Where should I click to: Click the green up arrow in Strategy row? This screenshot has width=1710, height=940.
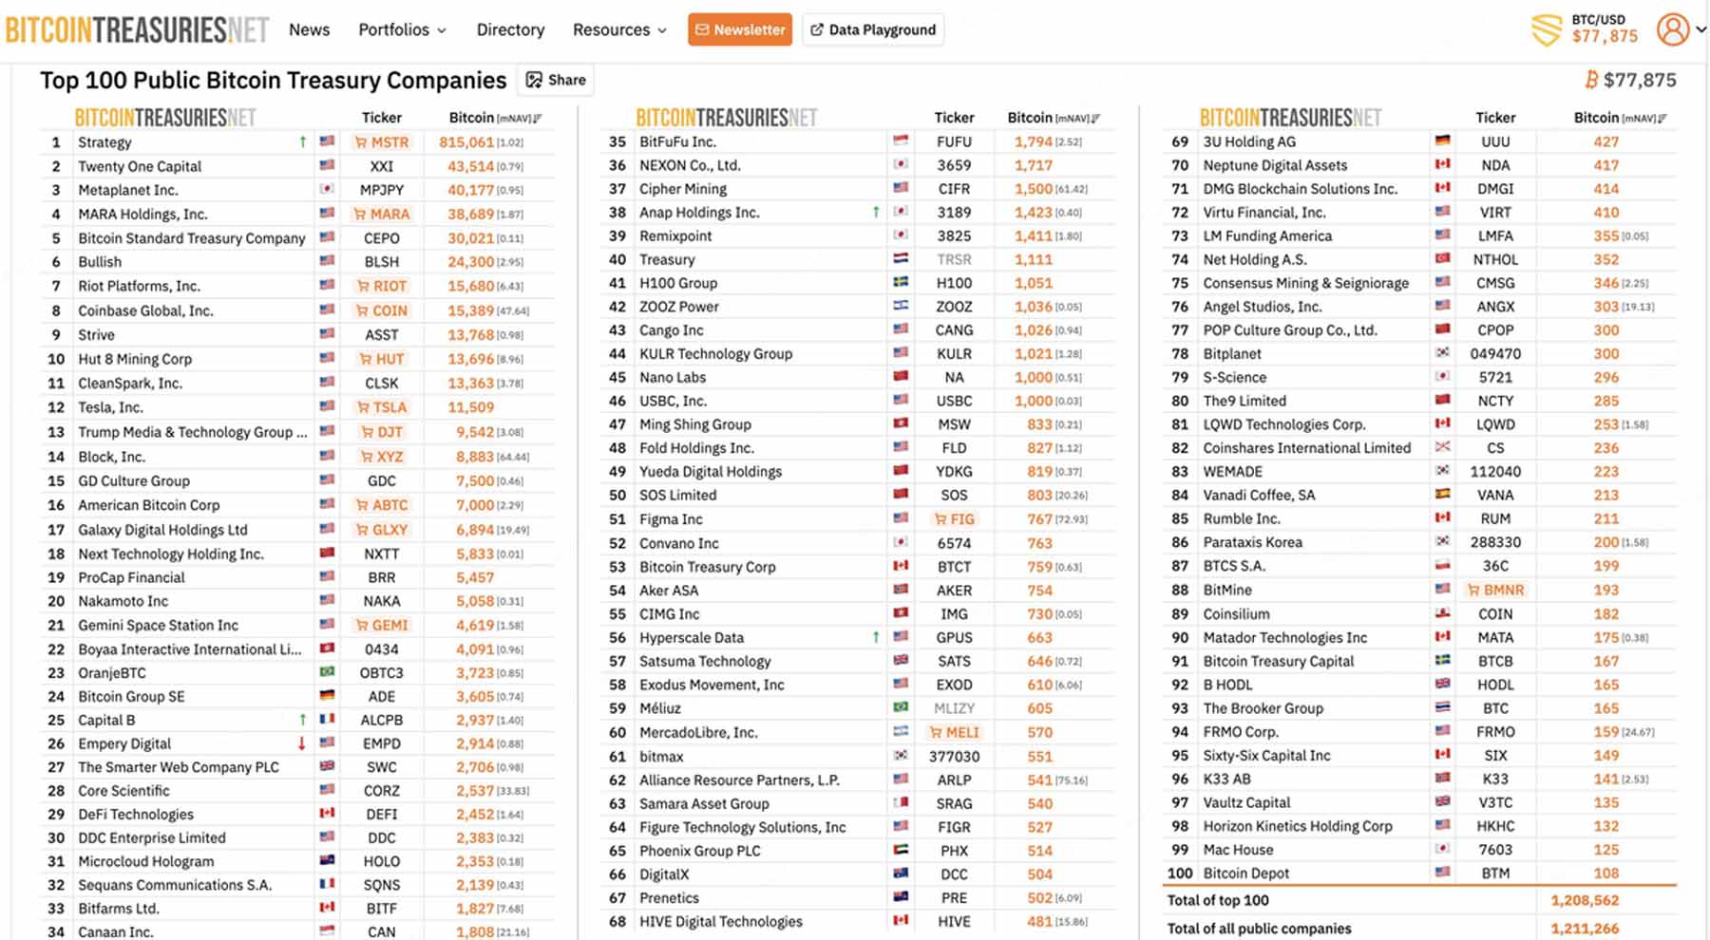pyautogui.click(x=303, y=141)
